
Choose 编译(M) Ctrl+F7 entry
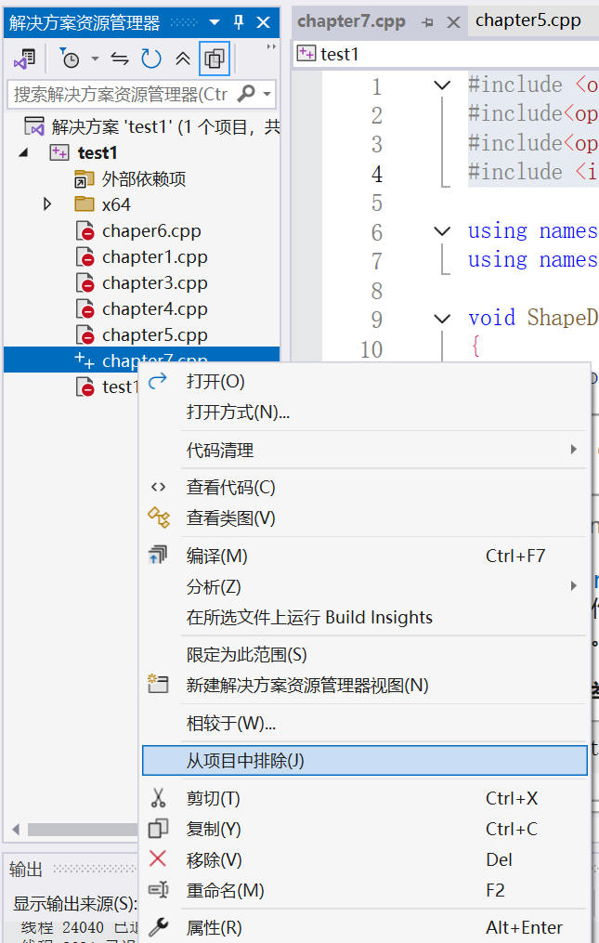[x=364, y=556]
